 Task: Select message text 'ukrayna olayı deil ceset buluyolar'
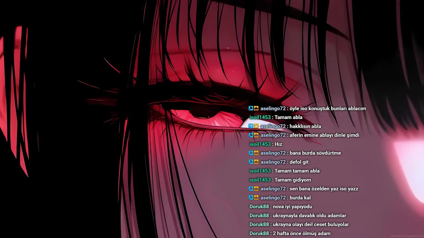point(311,224)
